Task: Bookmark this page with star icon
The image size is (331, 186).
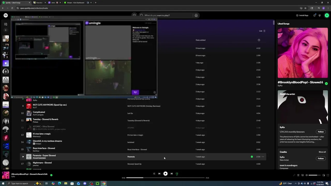Action: [x=305, y=8]
